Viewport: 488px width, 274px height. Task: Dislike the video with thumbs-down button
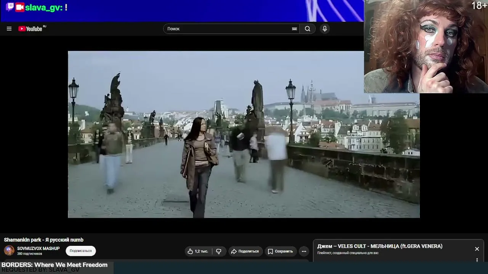pos(219,251)
